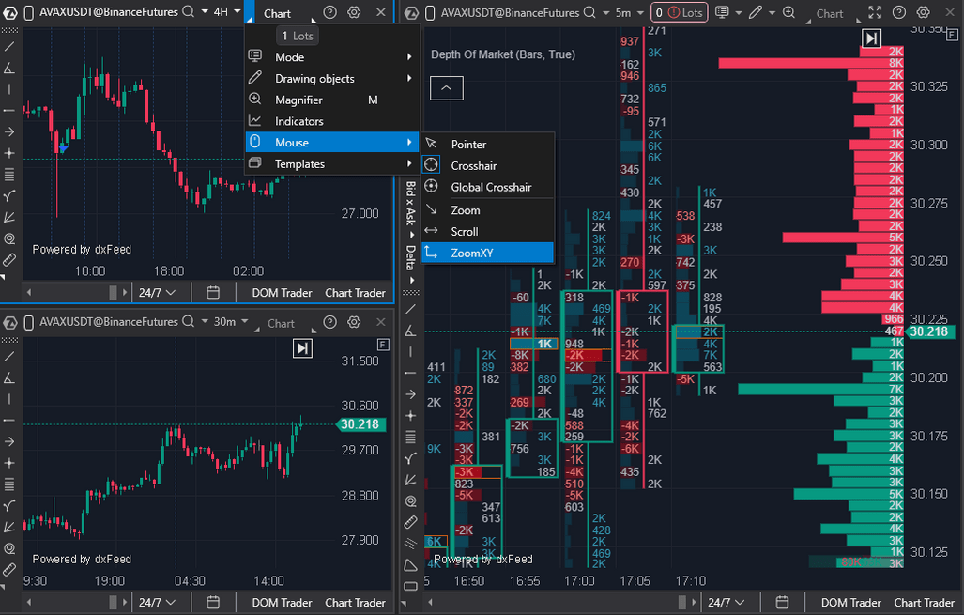Jump to latest bar in the 30m chart
Screen dimensions: 964x615
(302, 348)
